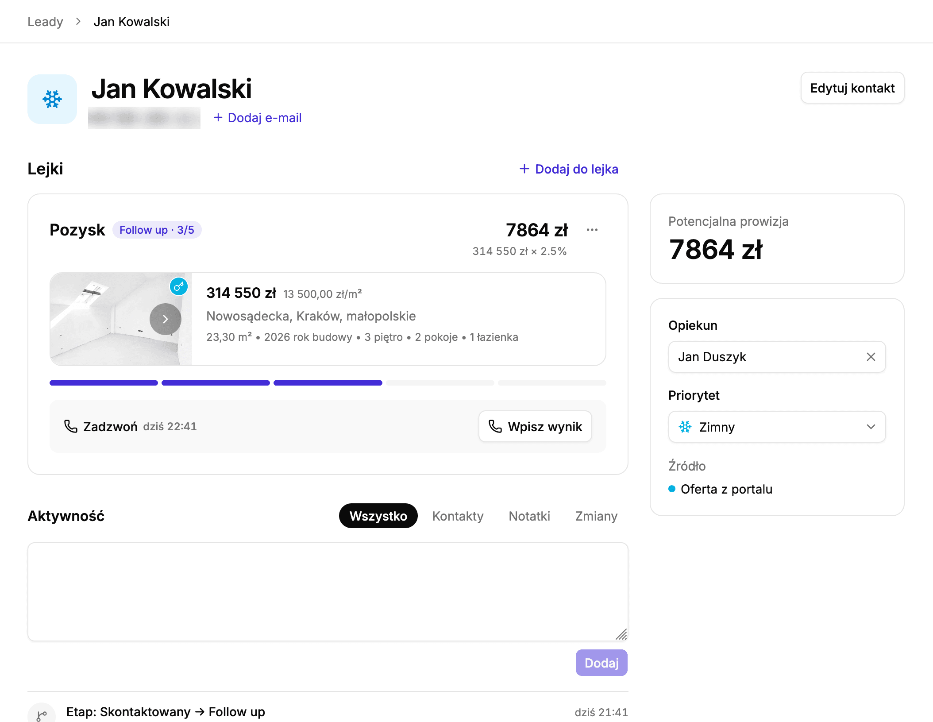
Task: Click the Oferta z portalu source
Action: click(721, 489)
